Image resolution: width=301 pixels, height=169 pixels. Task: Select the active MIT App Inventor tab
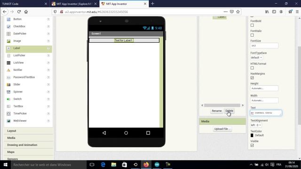point(124,4)
